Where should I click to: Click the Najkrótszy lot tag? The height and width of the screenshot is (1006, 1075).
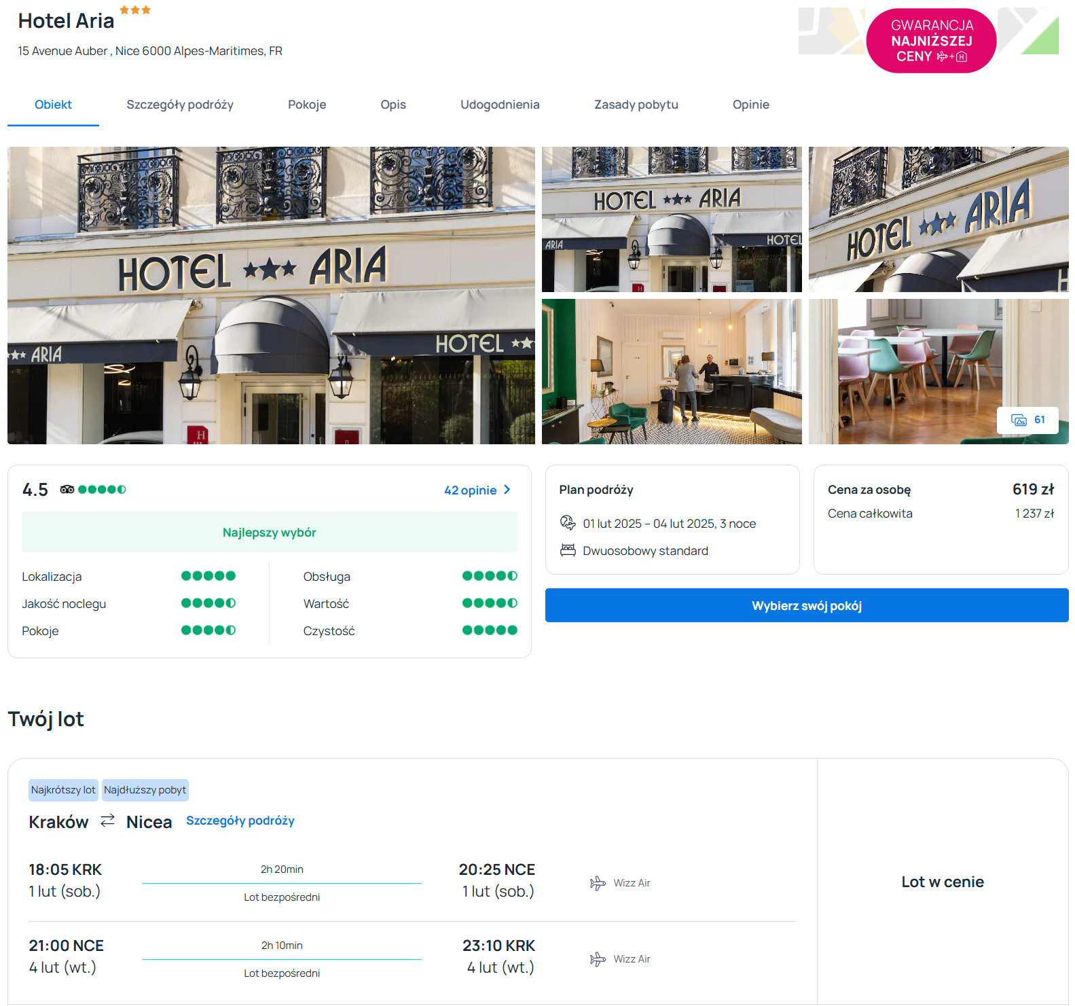coord(63,790)
